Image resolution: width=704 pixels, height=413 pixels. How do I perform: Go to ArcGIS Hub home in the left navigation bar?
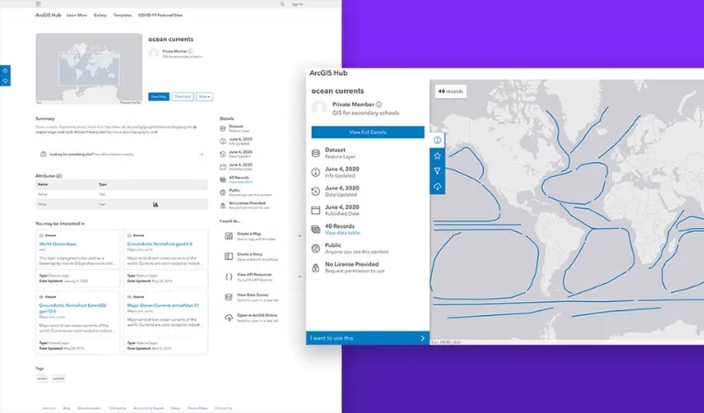49,16
